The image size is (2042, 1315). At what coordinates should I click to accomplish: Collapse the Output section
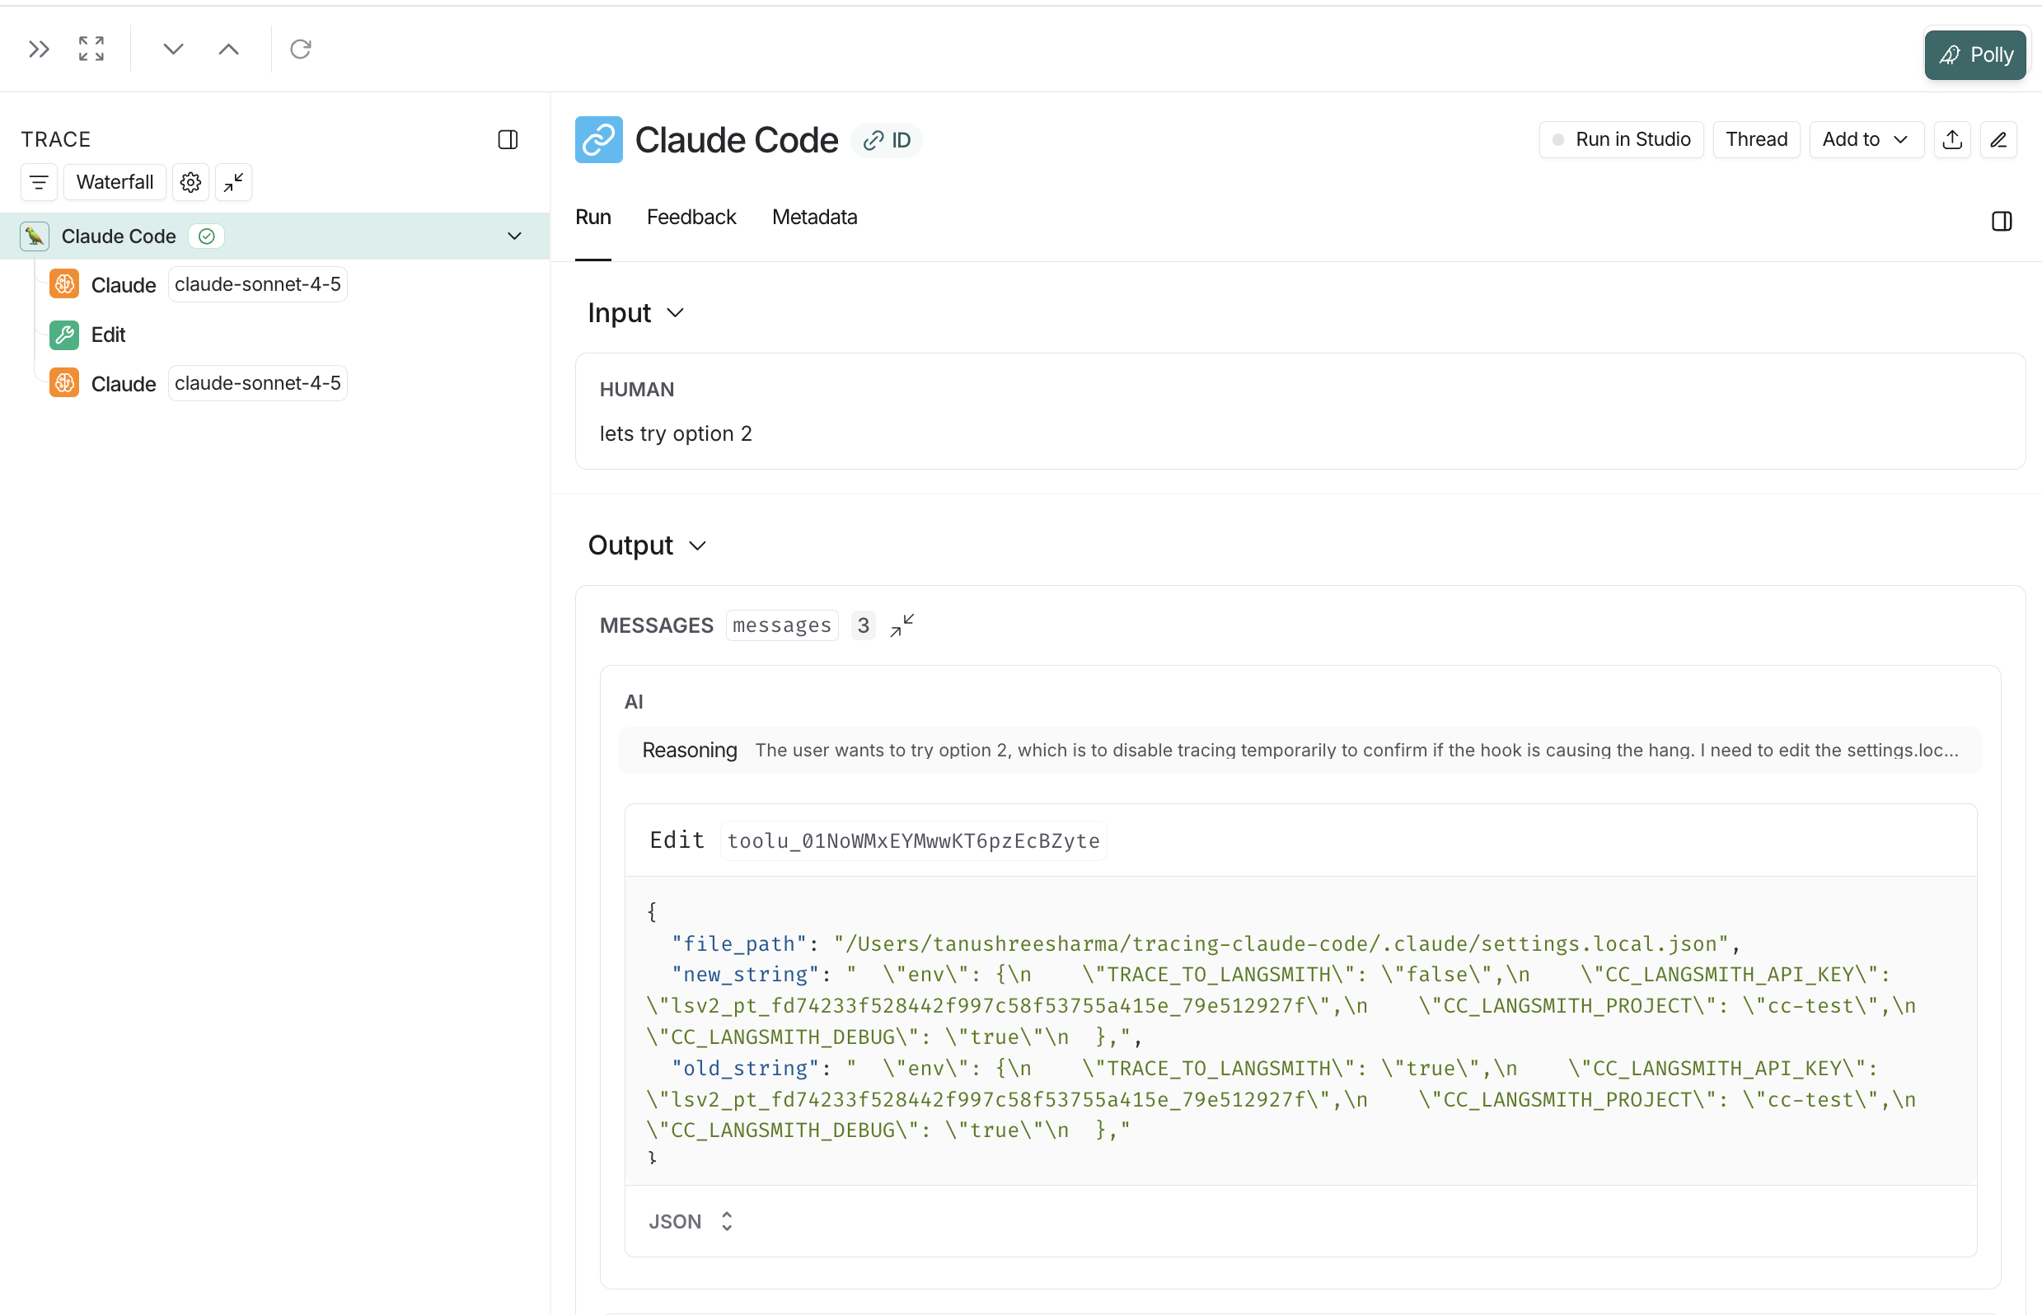point(697,545)
